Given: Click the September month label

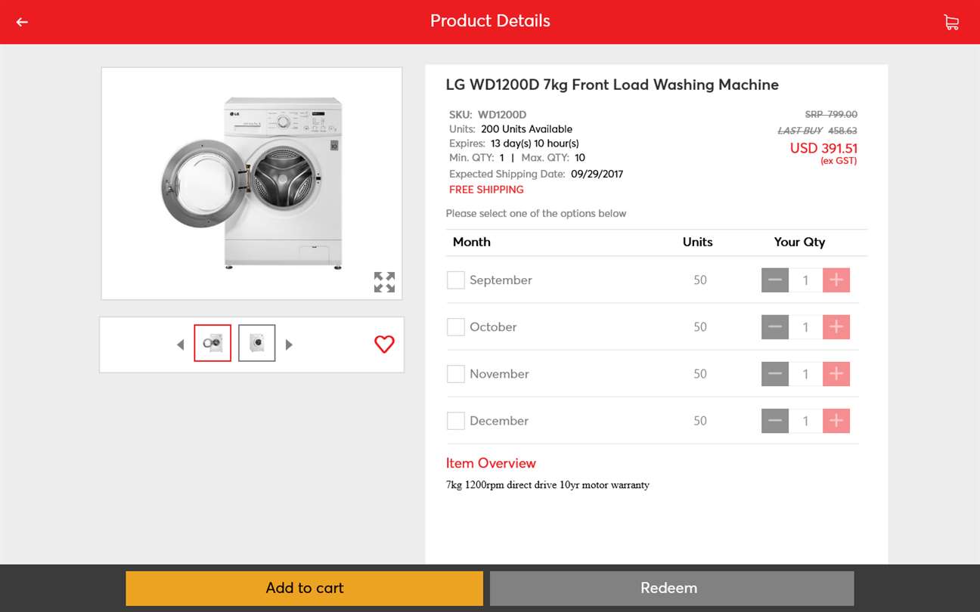Looking at the screenshot, I should tap(501, 280).
